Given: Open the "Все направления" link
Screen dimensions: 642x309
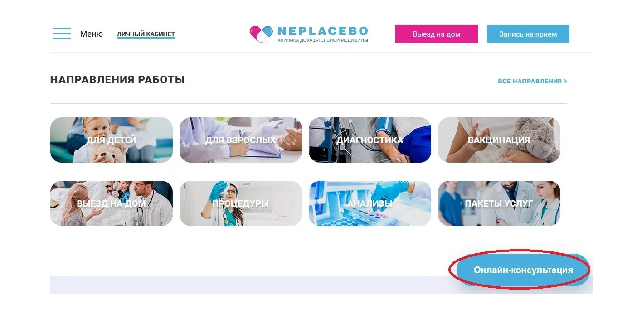Looking at the screenshot, I should tap(530, 81).
